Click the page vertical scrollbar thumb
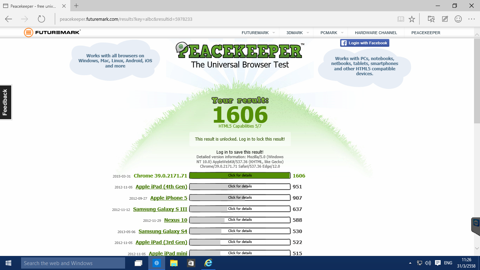Viewport: 480px width, 270px height. 477,81
